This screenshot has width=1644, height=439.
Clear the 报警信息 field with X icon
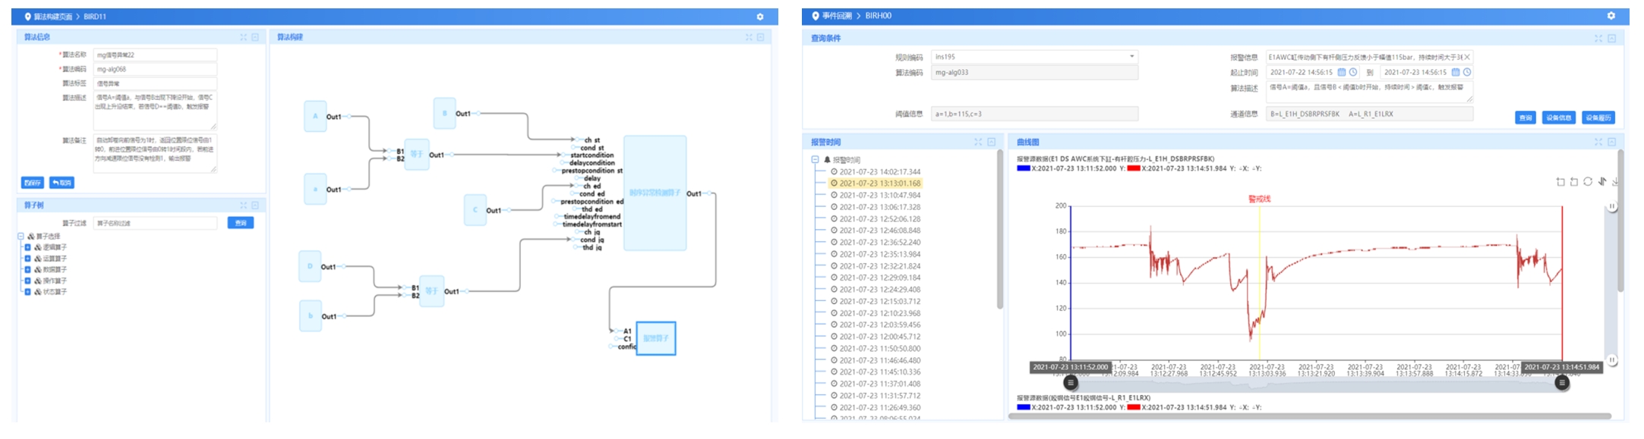coord(1467,57)
